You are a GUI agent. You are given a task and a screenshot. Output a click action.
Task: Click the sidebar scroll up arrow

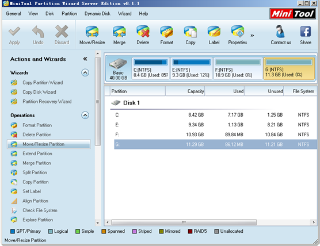(x=98, y=54)
